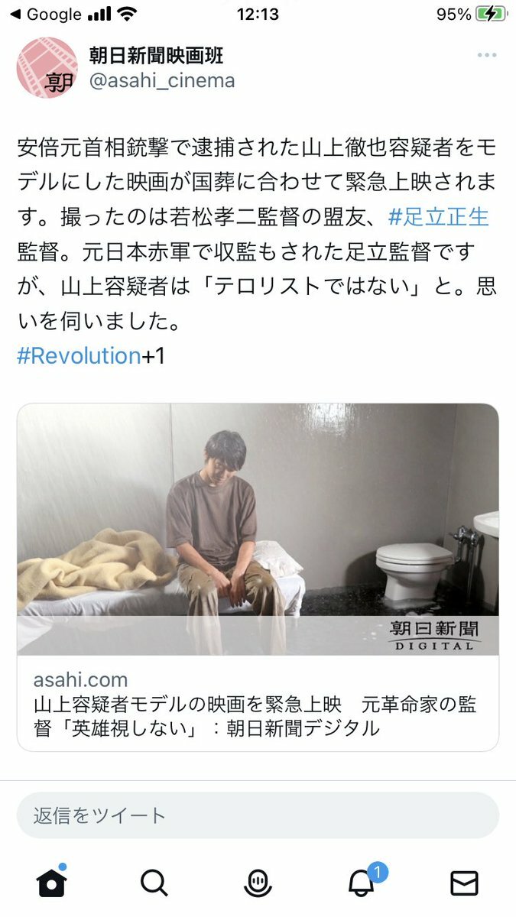Tap the 朝日新聞映画班 profile avatar

point(47,68)
